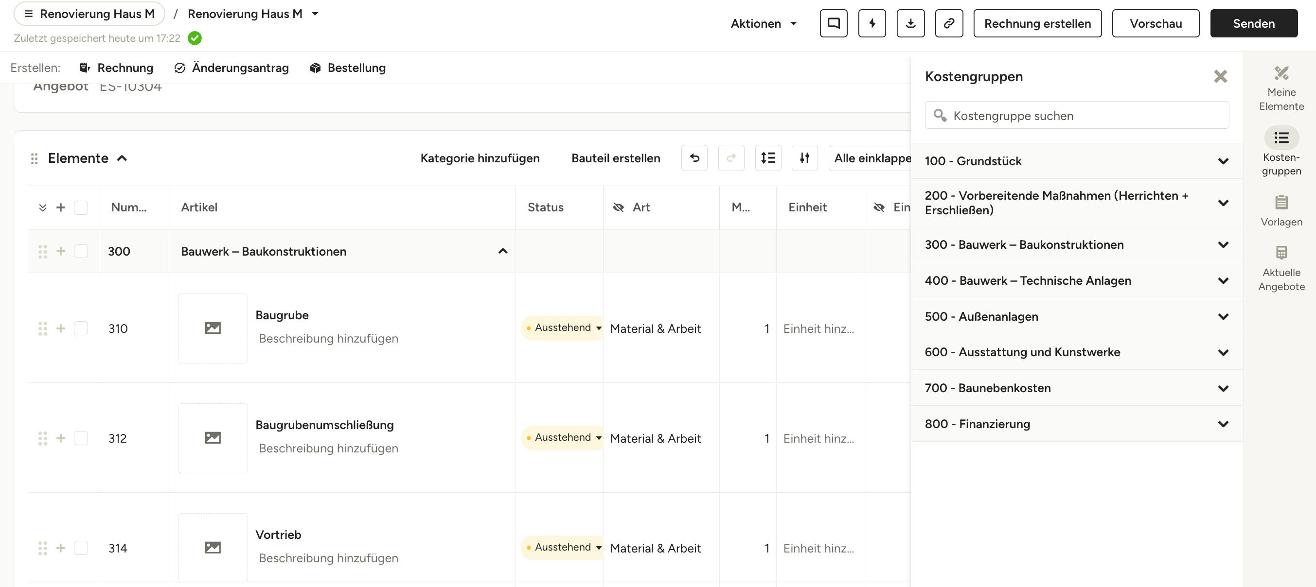Click the row height spacing icon
The image size is (1316, 587).
(768, 158)
